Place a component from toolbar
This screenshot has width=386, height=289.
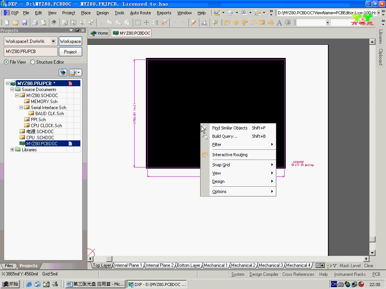click(288, 23)
